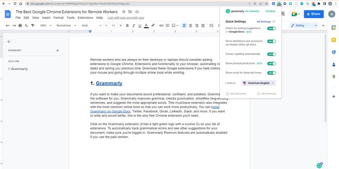339x169 pixels.
Task: Open the Docs home logo
Action: coord(8,14)
